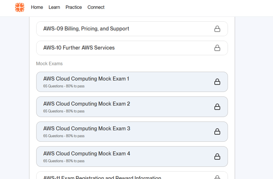Click the Mock Exam 3 lock icon
The height and width of the screenshot is (179, 273).
(217, 131)
